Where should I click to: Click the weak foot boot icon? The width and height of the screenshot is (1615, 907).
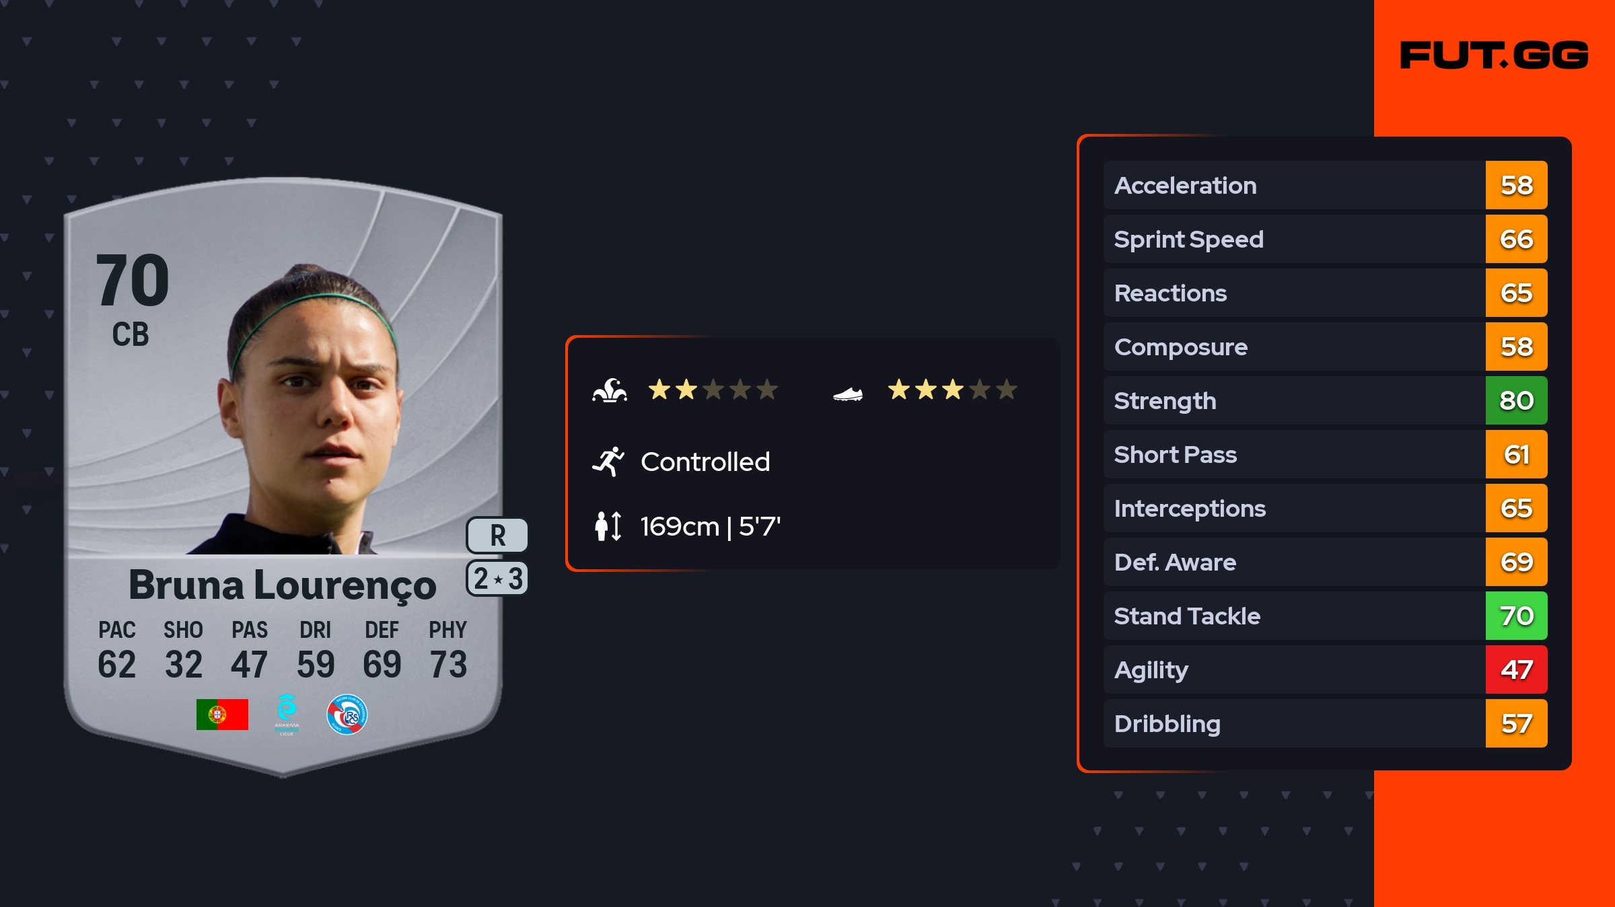click(848, 394)
